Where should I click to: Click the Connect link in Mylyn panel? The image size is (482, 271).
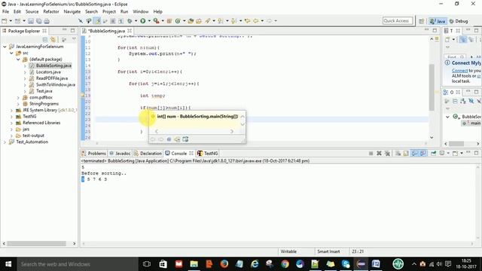(x=459, y=71)
